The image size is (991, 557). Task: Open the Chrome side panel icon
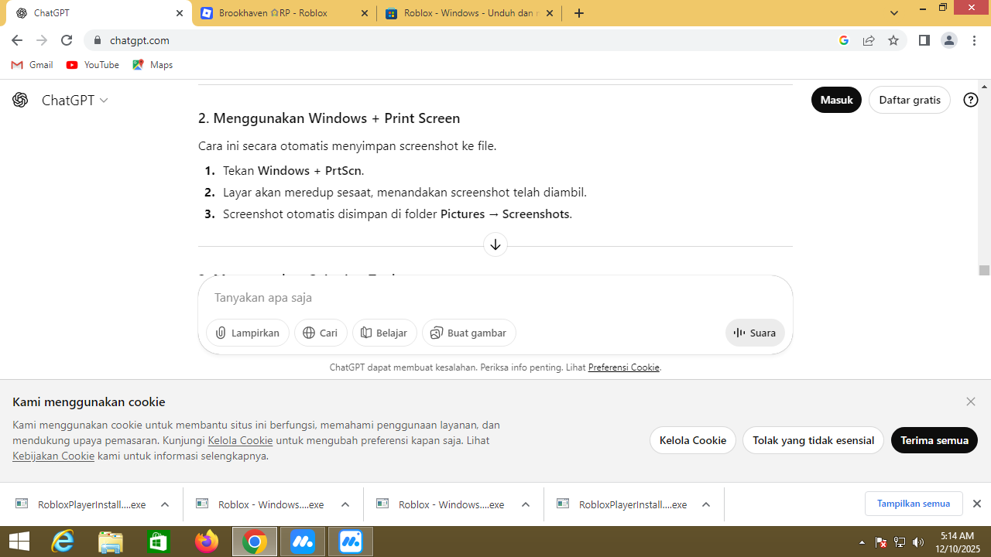pyautogui.click(x=924, y=40)
